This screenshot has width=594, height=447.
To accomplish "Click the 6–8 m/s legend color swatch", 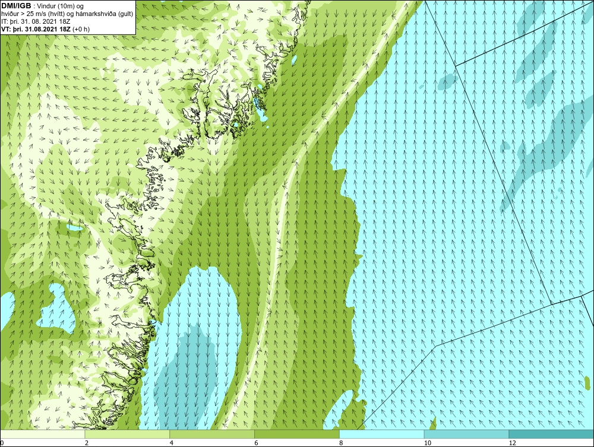I will click(x=297, y=434).
